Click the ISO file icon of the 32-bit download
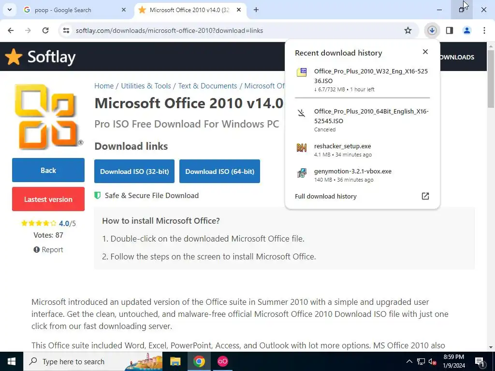The height and width of the screenshot is (371, 495). [x=302, y=72]
